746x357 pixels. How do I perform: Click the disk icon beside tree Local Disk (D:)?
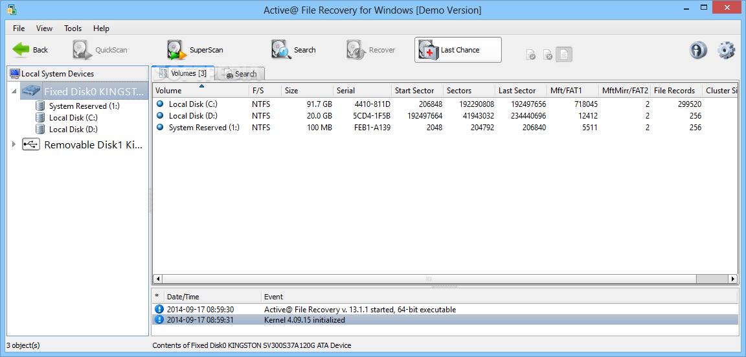(40, 129)
